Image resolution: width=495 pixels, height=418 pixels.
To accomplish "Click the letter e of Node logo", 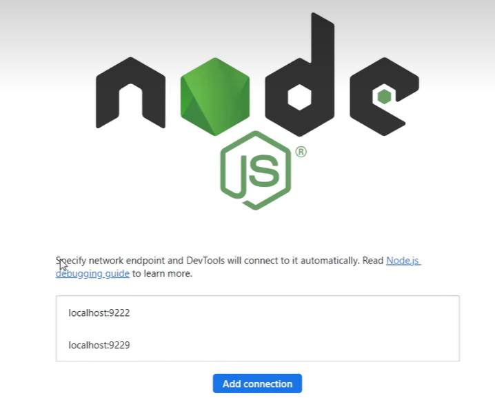I will click(384, 97).
